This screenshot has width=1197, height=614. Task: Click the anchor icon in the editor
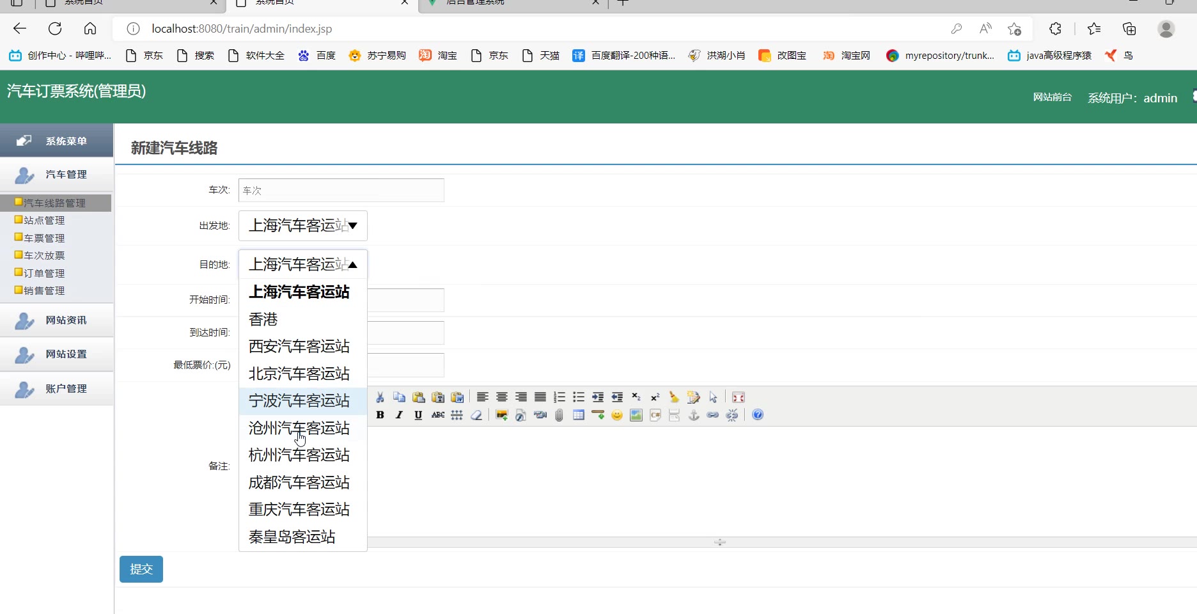click(x=694, y=415)
